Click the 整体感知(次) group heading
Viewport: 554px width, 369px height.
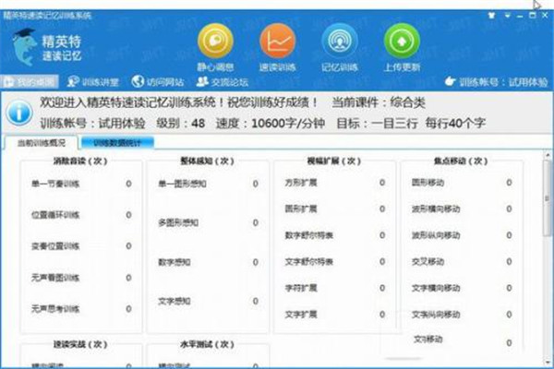tap(207, 161)
